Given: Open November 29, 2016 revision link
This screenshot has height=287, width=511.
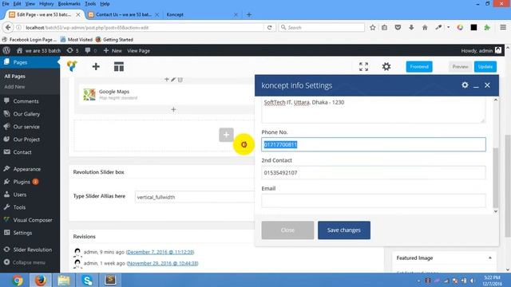Looking at the screenshot, I should [x=162, y=263].
